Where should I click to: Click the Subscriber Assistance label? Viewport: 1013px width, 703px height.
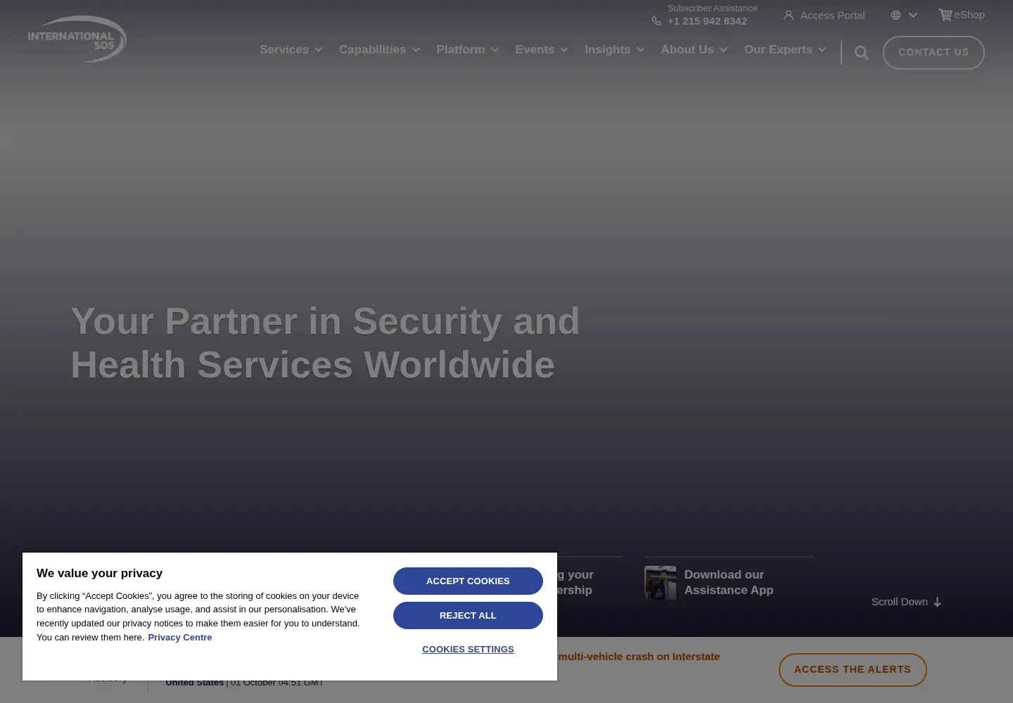(x=713, y=8)
